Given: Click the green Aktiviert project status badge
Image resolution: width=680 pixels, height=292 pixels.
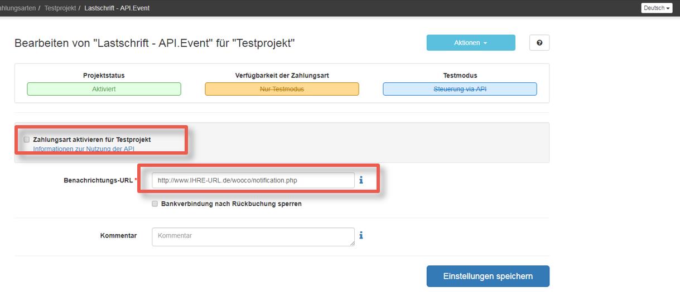Looking at the screenshot, I should point(104,89).
